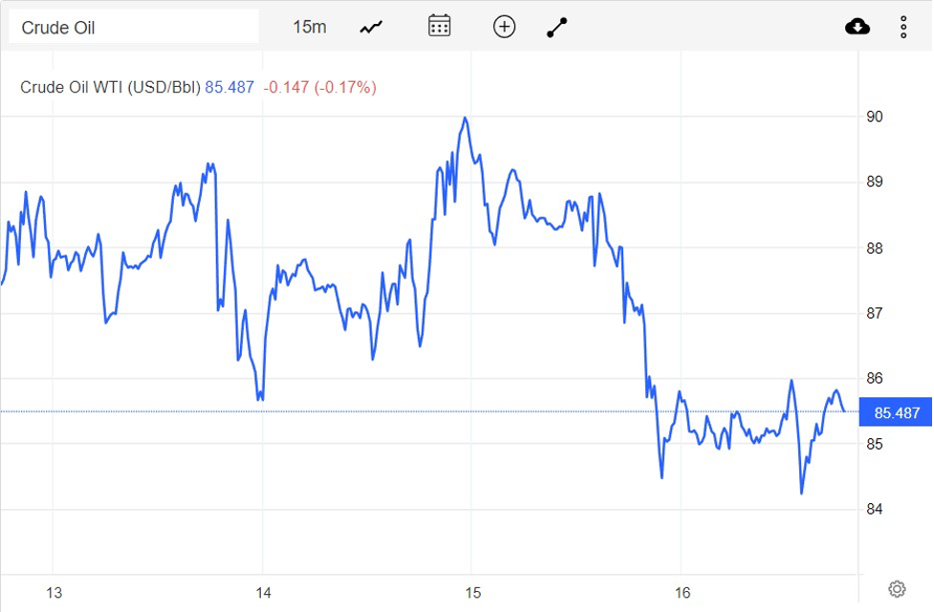Click the Crude Oil WTI (USD/Bbl) legend label
This screenshot has height=612, width=934.
click(x=110, y=87)
